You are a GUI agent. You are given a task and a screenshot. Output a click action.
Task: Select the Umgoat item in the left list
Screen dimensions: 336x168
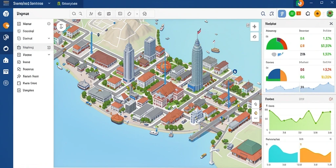pyautogui.click(x=28, y=91)
